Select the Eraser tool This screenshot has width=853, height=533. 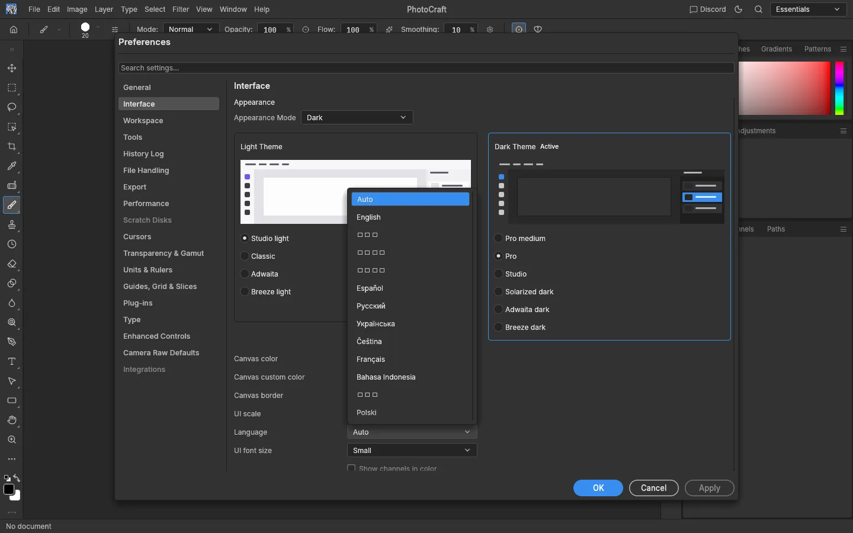(x=12, y=264)
